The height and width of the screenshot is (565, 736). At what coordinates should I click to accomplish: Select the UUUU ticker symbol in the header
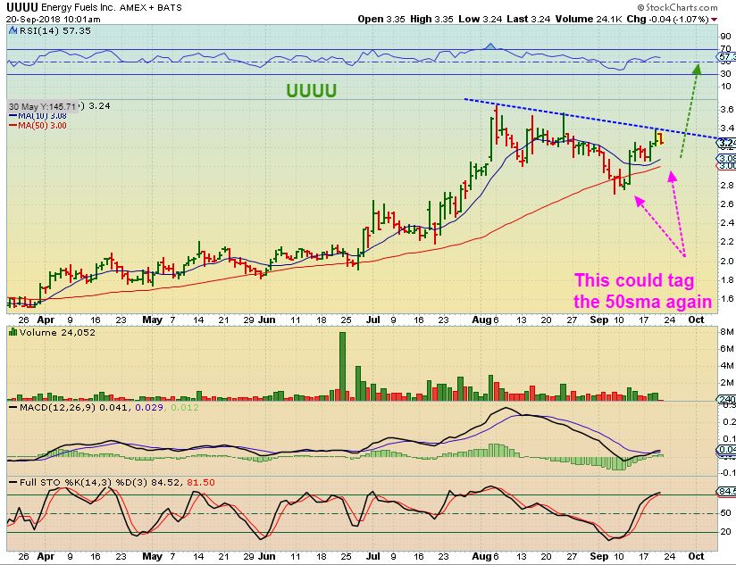[x=21, y=7]
